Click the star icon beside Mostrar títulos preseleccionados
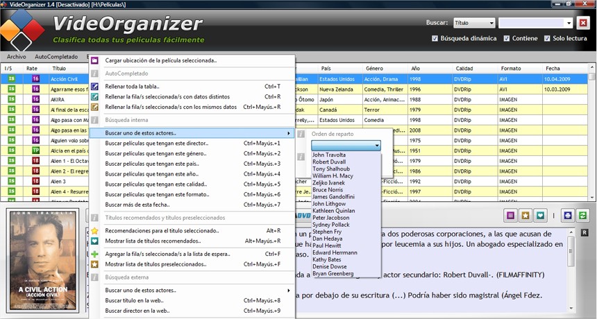597x319 pixels. (x=95, y=264)
